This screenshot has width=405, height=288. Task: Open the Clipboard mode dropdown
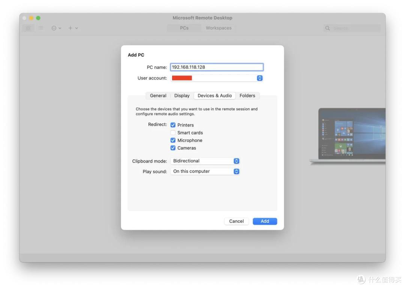[x=205, y=161]
